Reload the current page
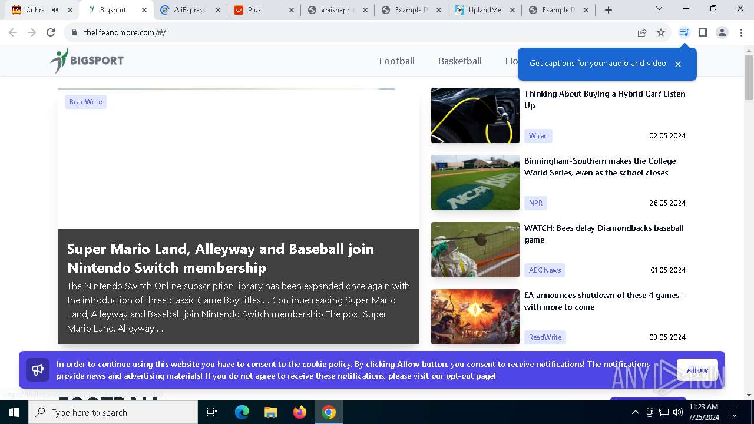Viewport: 754px width, 424px height. [51, 32]
